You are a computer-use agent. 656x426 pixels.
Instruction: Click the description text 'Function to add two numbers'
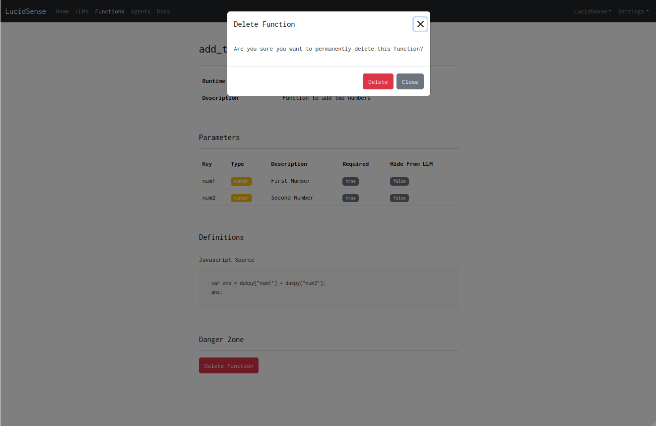[327, 98]
